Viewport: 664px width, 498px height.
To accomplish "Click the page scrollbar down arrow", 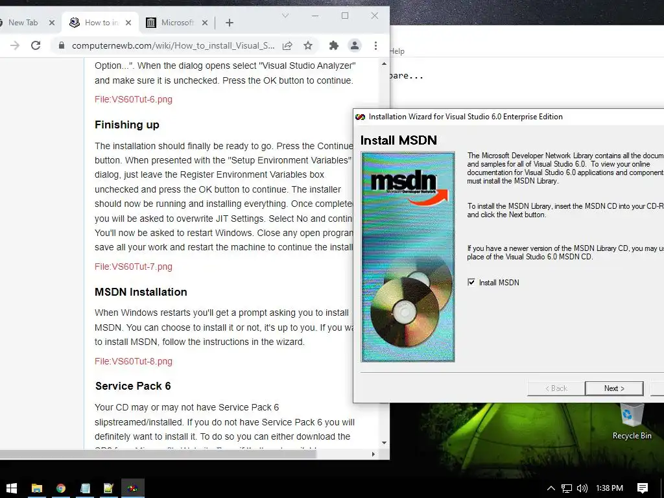I will coord(384,443).
